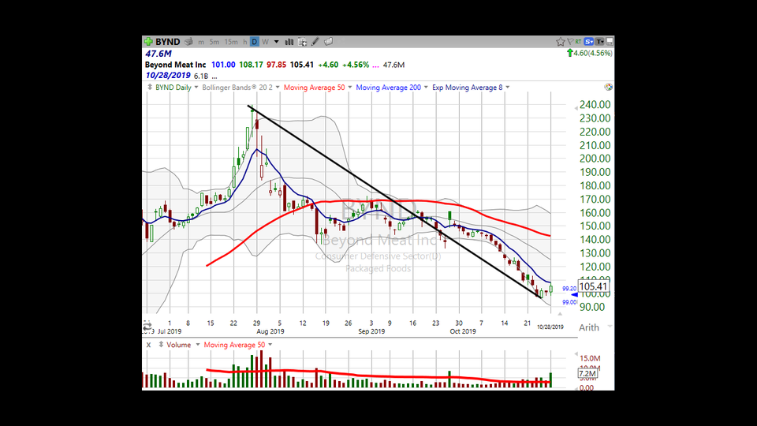Click the add chart template grid icon

click(302, 42)
